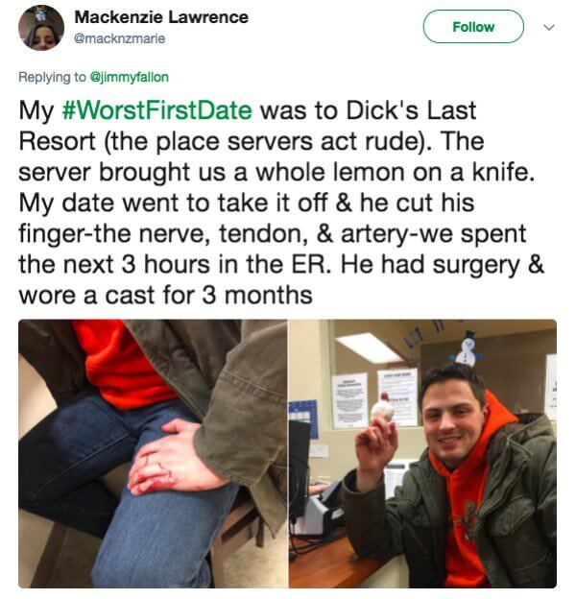Open Mackenzie Lawrence's profile avatar

pyautogui.click(x=41, y=28)
